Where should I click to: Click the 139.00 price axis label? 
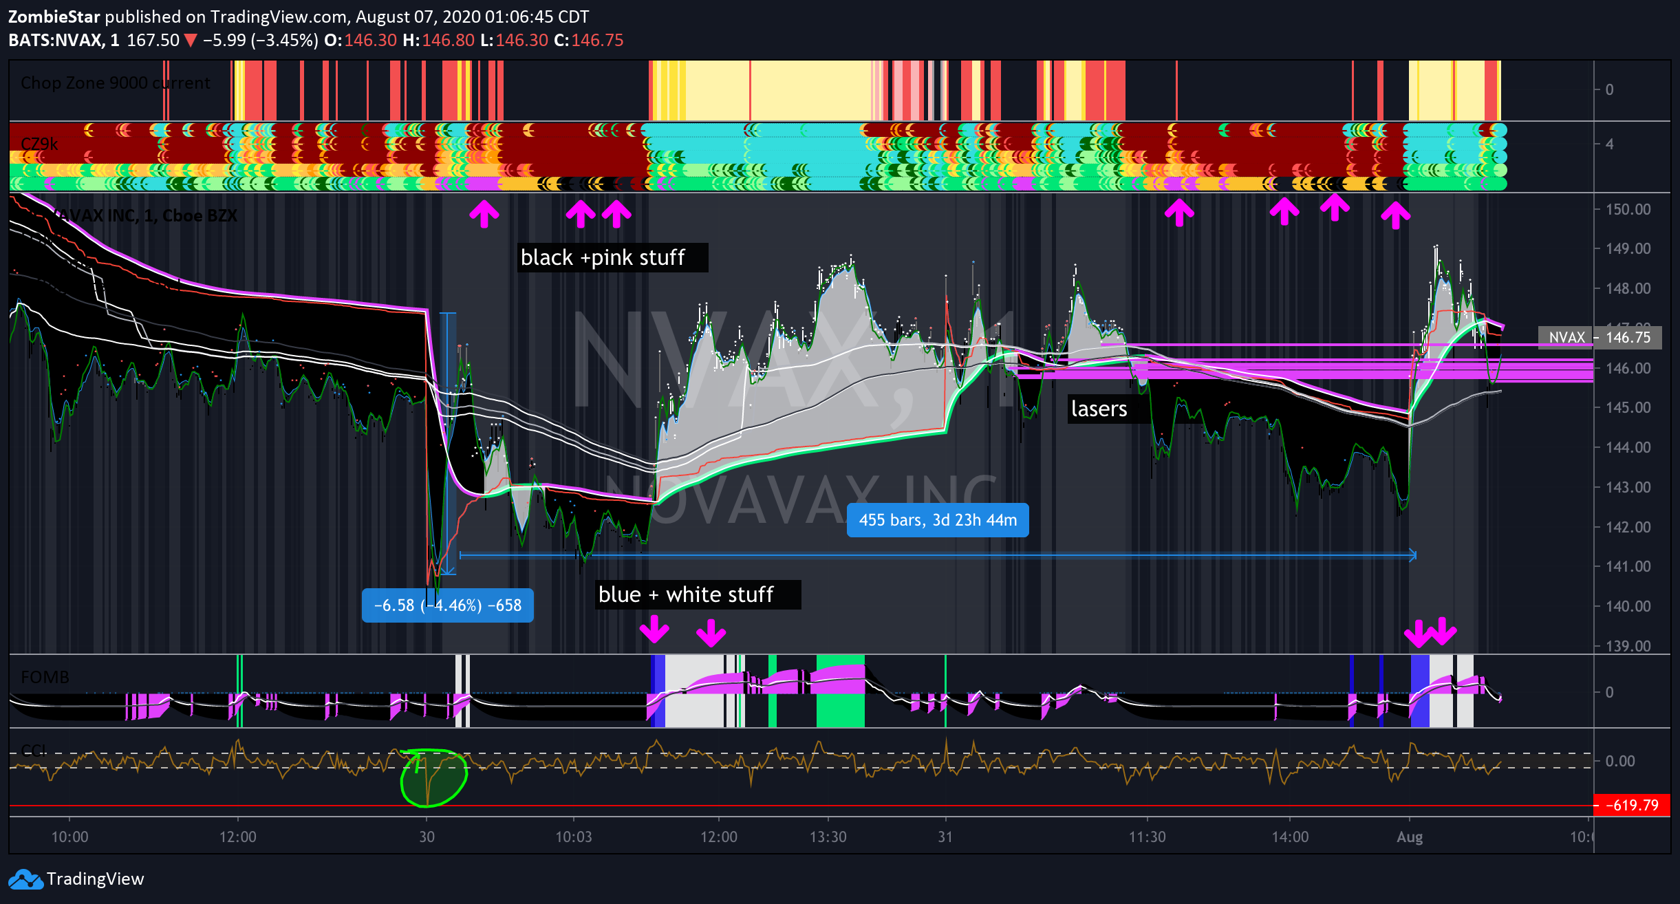(1628, 646)
